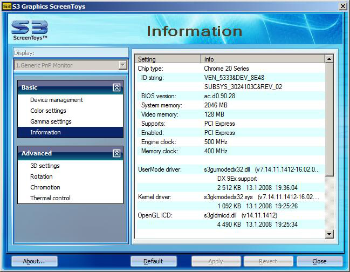This screenshot has width=350, height=272.
Task: Open the Display monitor dropdown
Action: point(122,65)
